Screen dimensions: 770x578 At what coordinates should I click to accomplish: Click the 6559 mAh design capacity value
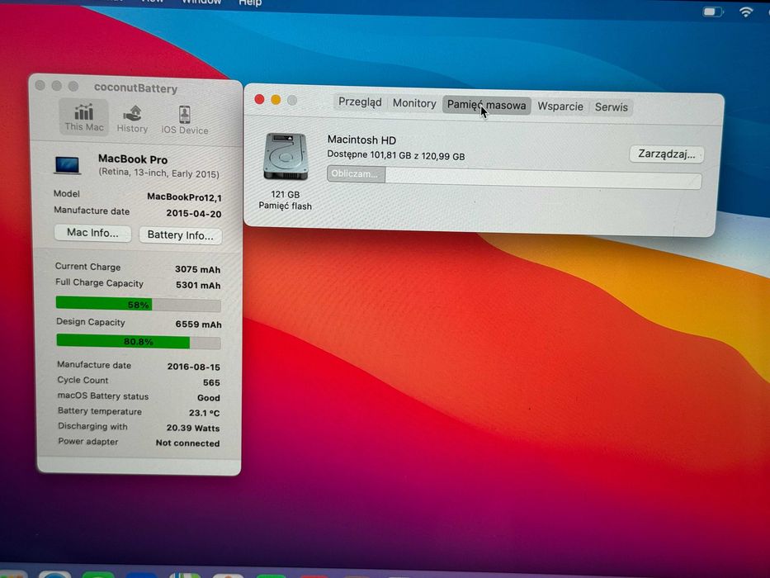pos(198,325)
